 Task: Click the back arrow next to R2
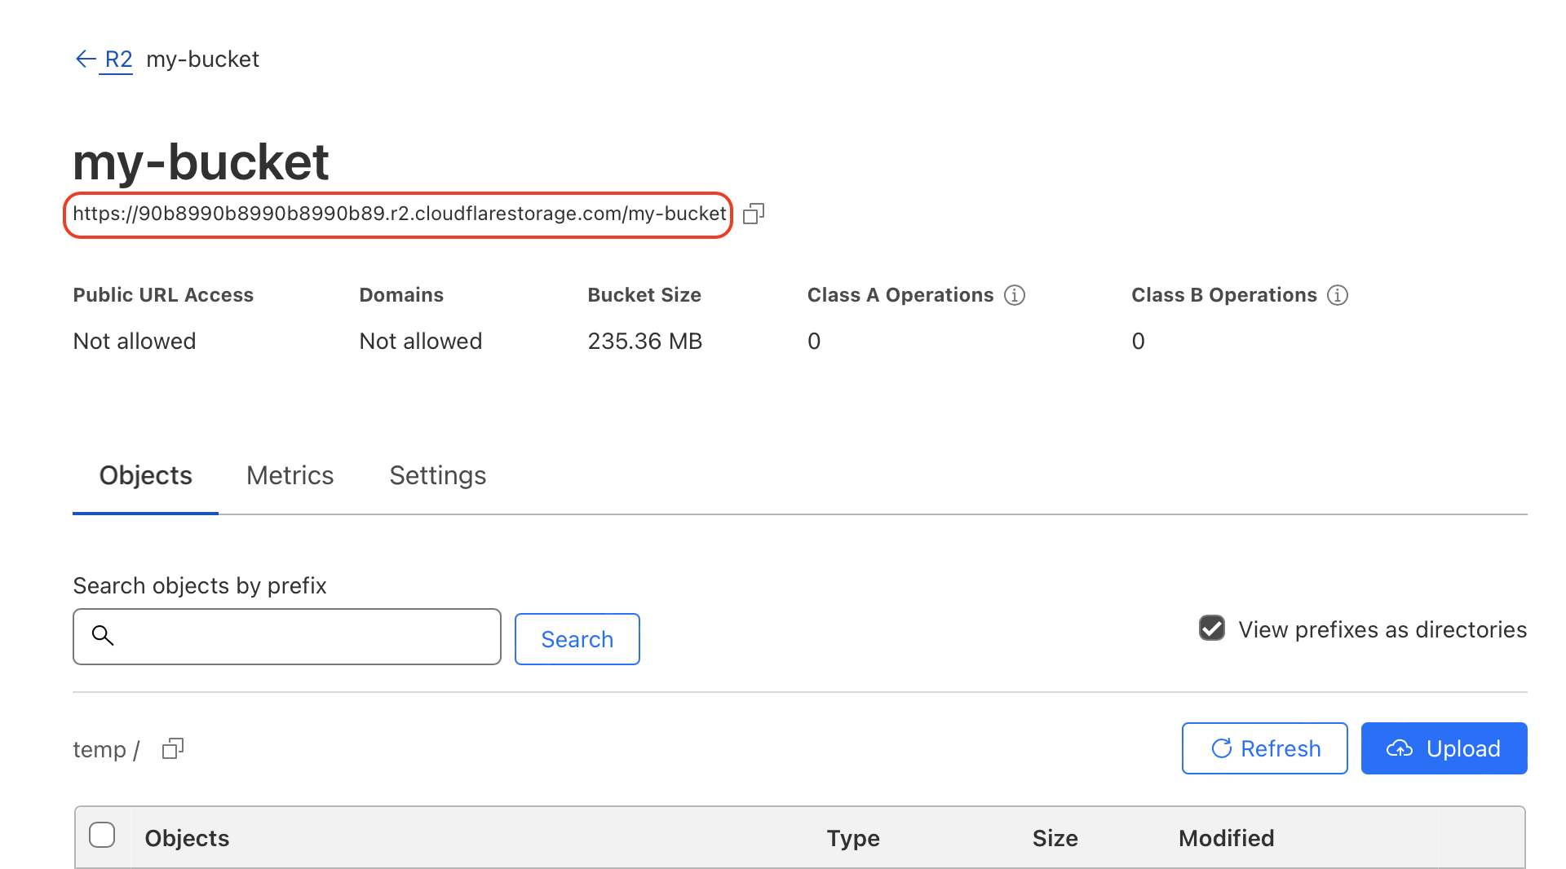(x=85, y=58)
